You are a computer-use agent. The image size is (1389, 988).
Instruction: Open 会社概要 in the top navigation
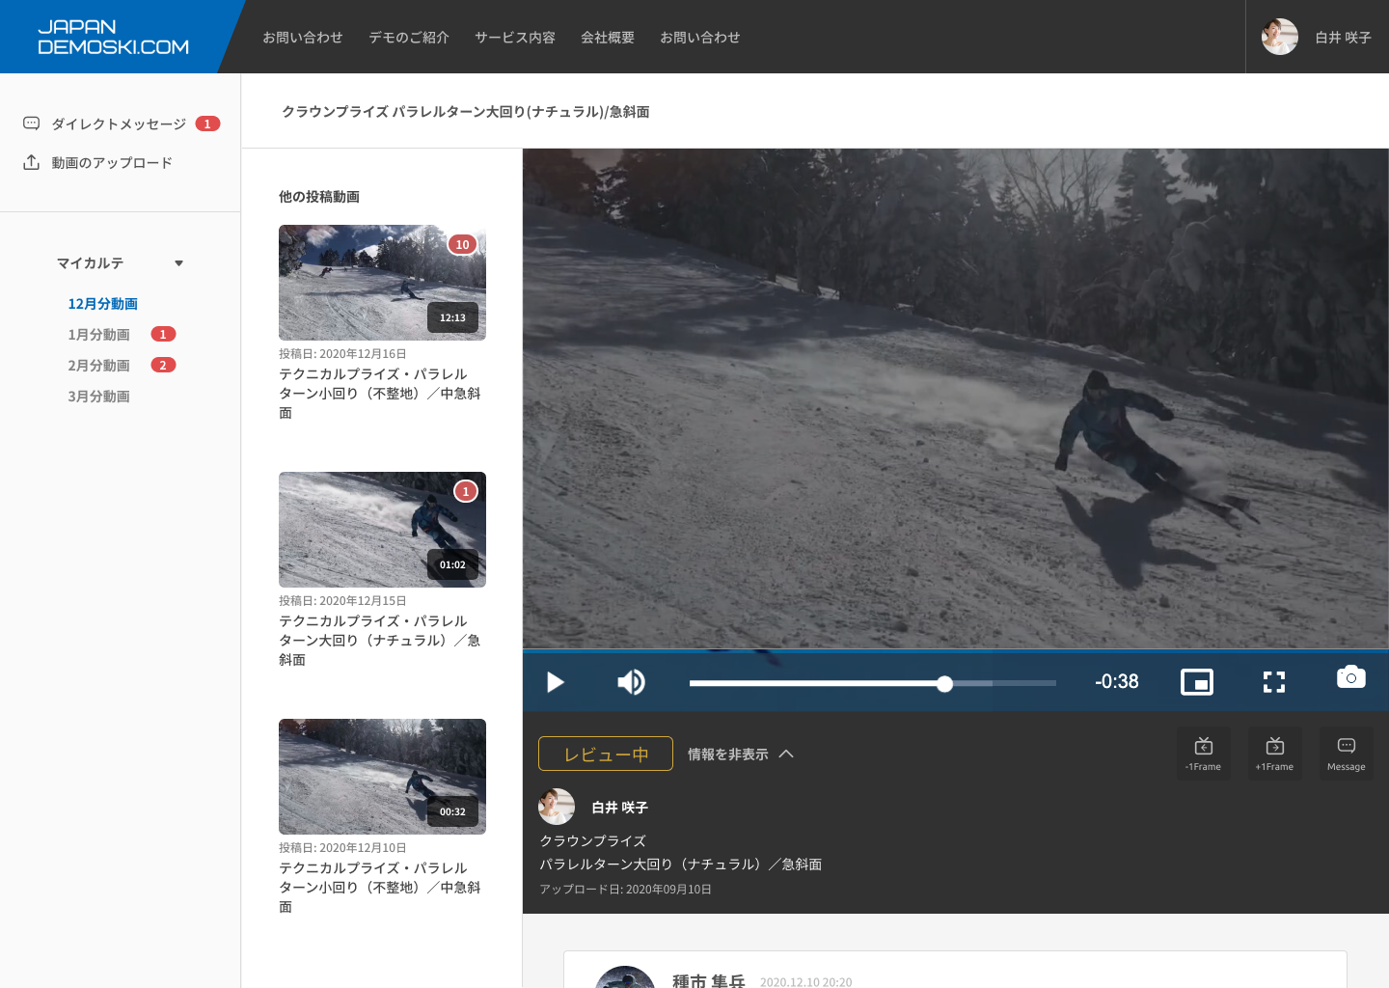click(607, 38)
